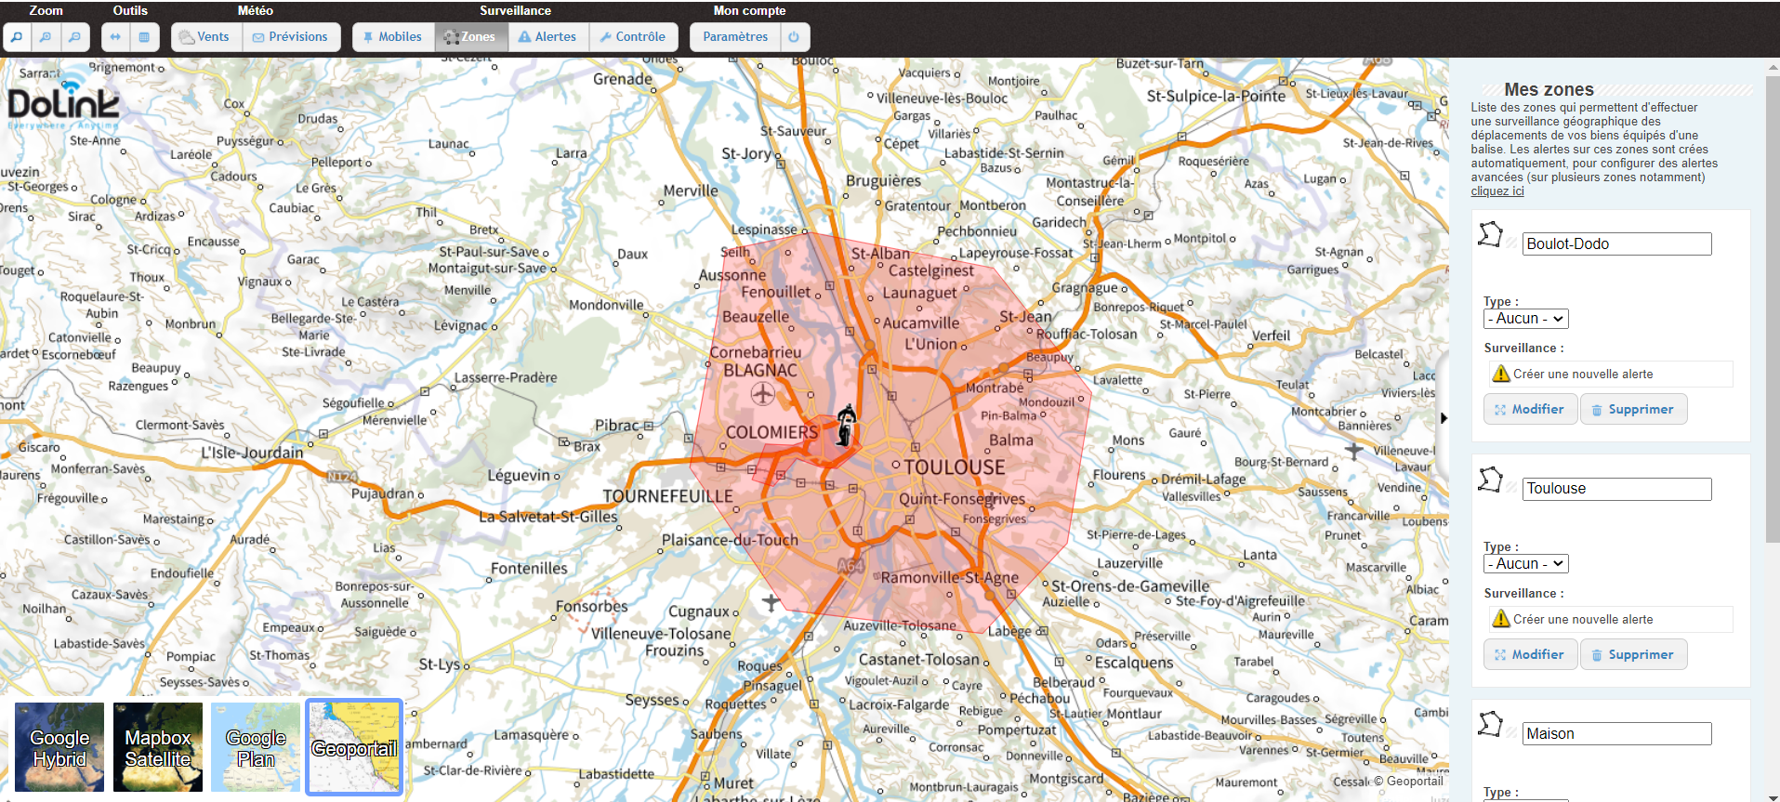Click the Maison zone name field
Viewport: 1780px width, 802px height.
pos(1615,733)
